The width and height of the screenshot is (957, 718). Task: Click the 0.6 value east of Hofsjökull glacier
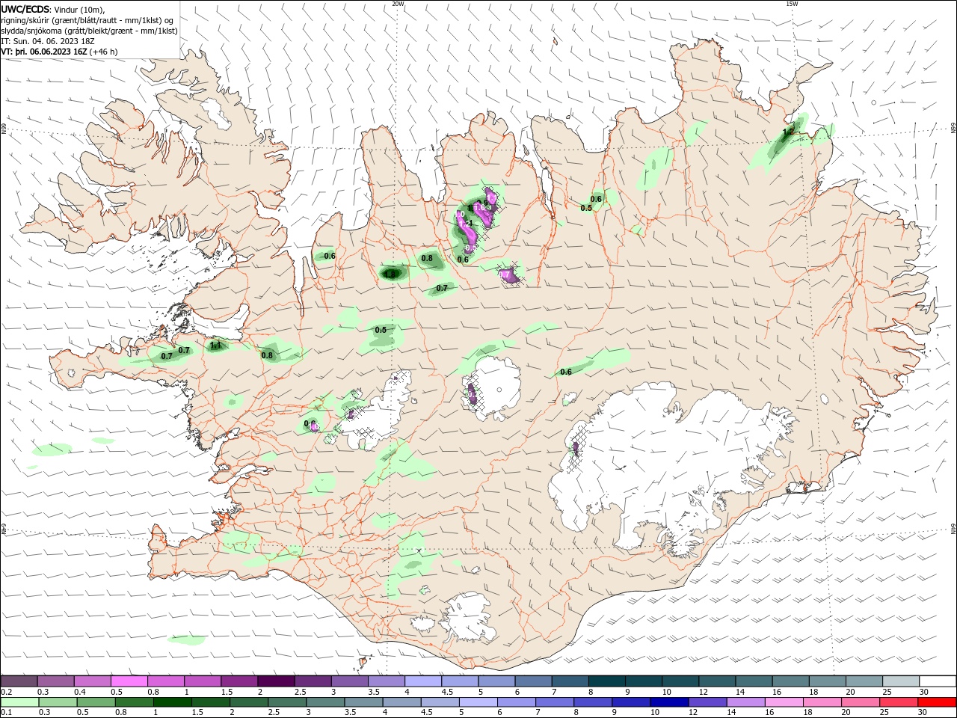(x=566, y=372)
